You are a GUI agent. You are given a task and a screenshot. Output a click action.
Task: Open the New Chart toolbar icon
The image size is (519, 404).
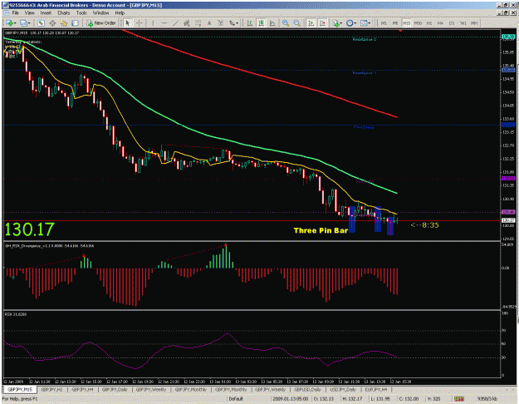9,23
